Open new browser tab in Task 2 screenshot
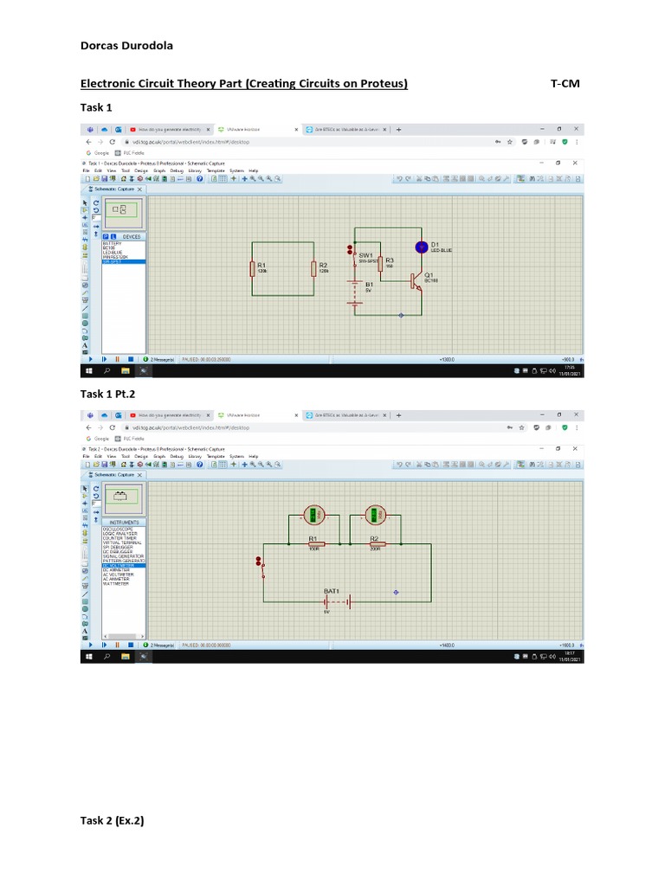This screenshot has width=665, height=886. (398, 415)
